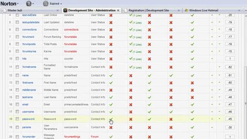247x139 pixels.
Task: Click red X in first status column of lastupdatedate row
Action: pos(111,22)
